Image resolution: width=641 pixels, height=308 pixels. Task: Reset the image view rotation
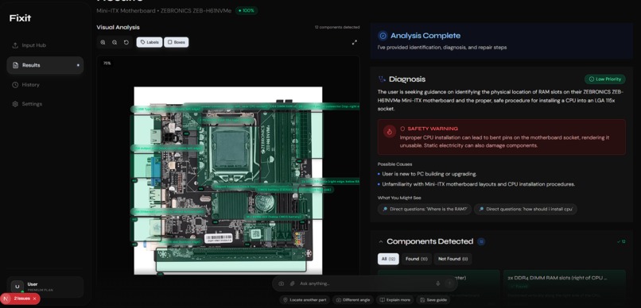point(126,42)
